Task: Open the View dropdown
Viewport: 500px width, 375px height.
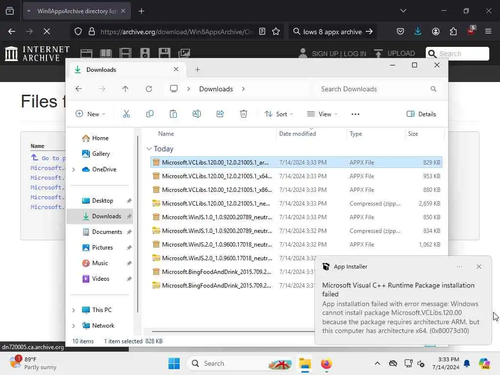Action: 322,114
